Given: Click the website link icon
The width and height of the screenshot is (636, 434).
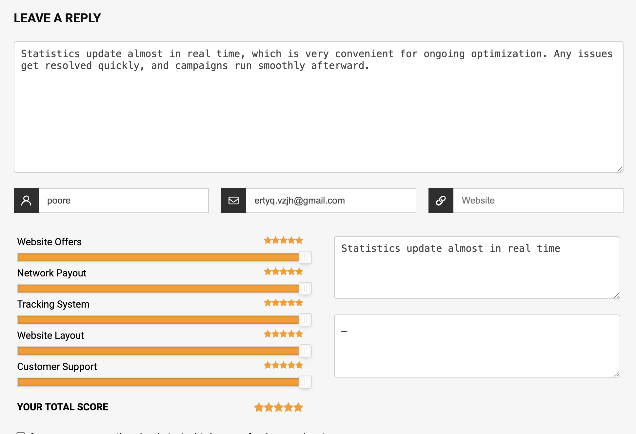Looking at the screenshot, I should click(x=441, y=201).
